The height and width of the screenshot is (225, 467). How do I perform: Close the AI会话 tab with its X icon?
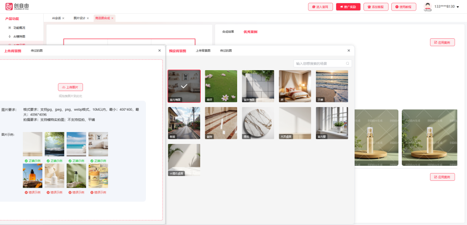point(63,18)
